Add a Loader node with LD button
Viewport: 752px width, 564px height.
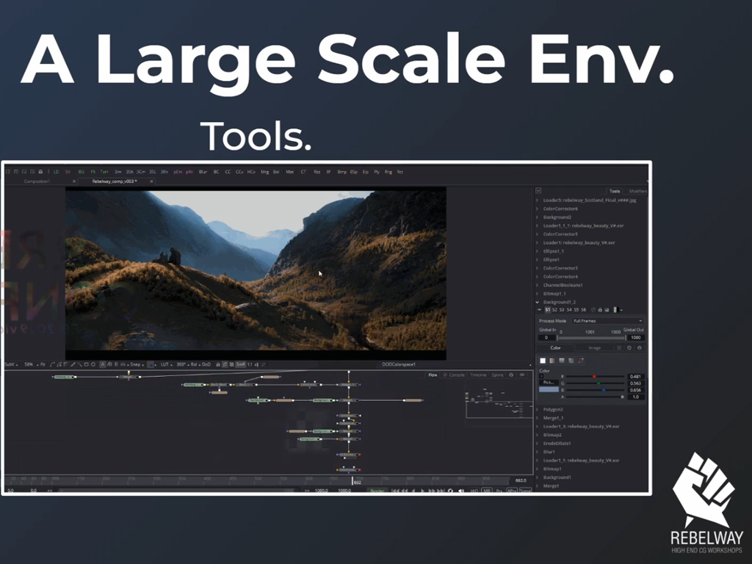click(56, 172)
